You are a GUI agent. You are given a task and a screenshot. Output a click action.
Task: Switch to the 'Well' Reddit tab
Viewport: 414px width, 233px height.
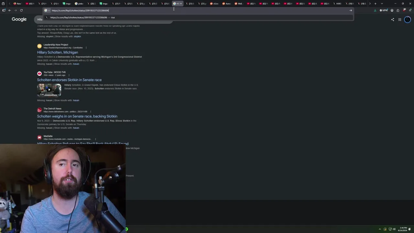point(239,4)
